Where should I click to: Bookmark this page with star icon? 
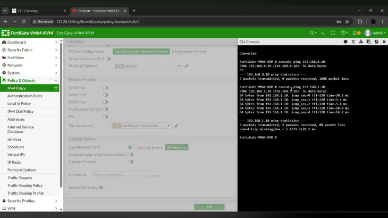point(347,22)
